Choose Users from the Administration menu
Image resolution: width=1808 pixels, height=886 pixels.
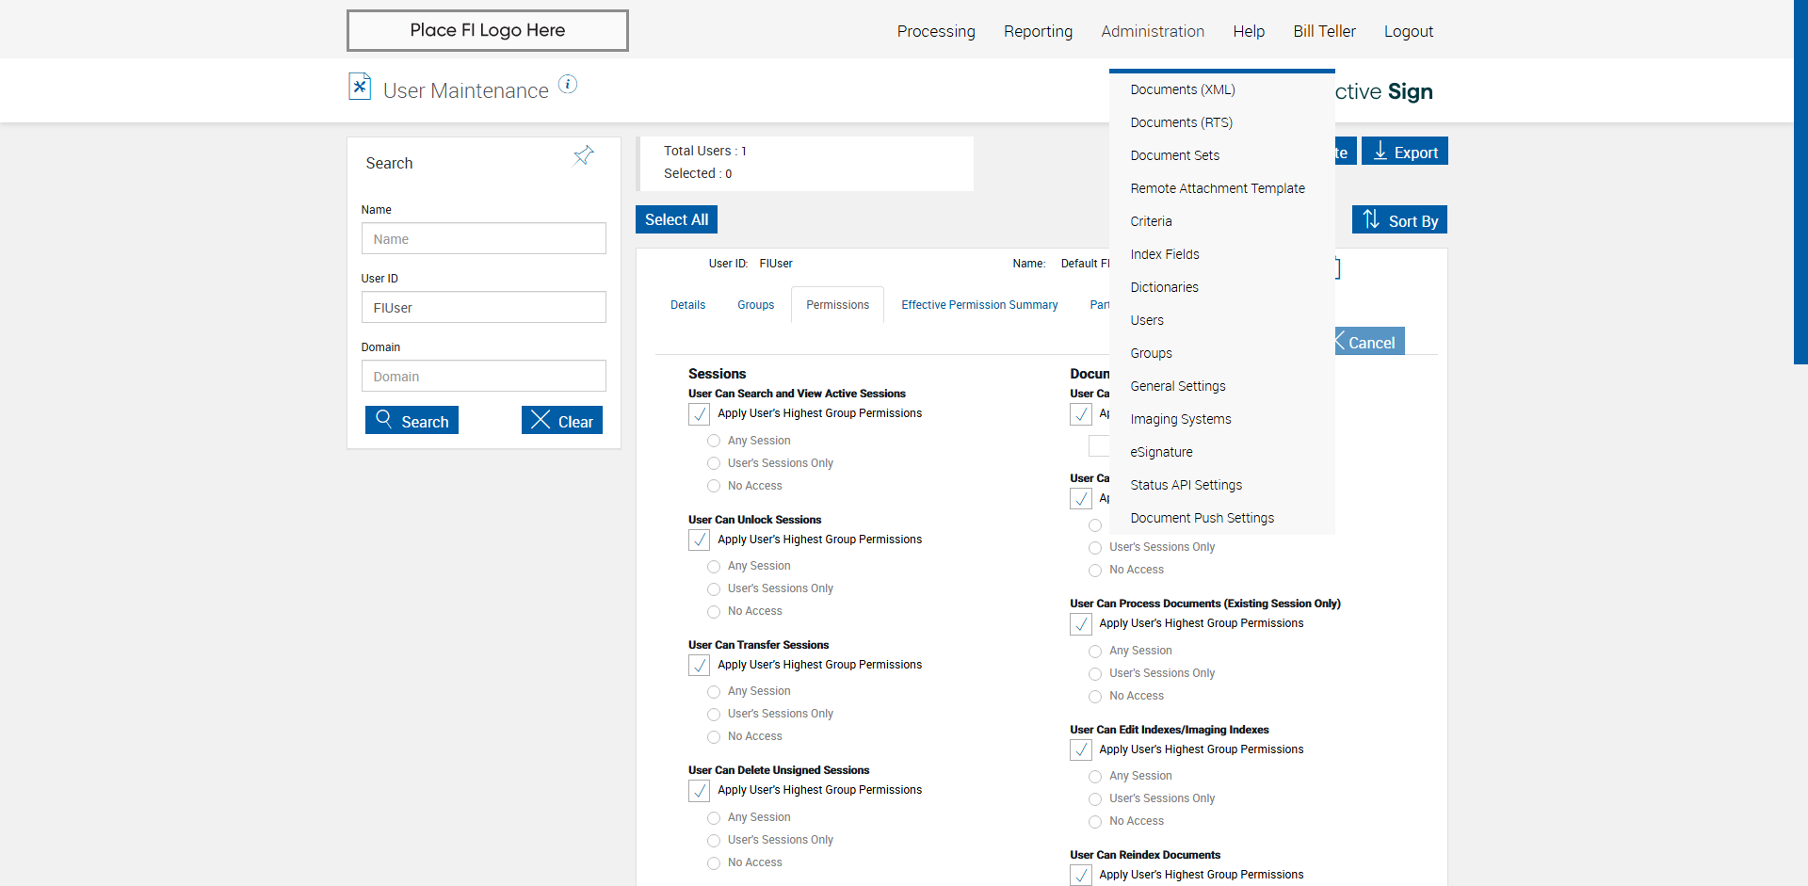tap(1147, 320)
